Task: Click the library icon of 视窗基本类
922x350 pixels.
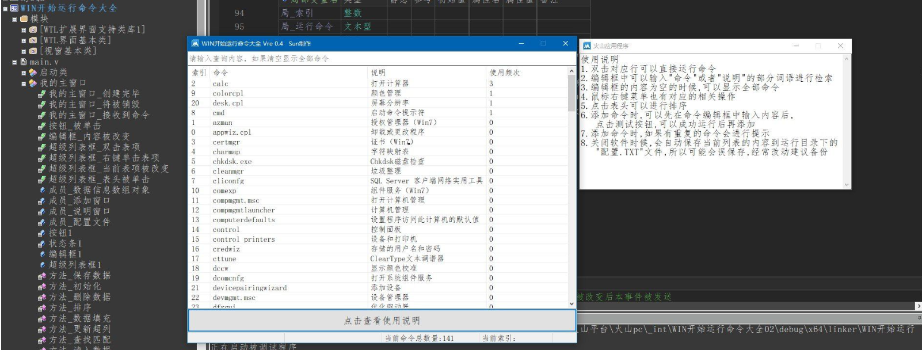Action: click(x=33, y=51)
